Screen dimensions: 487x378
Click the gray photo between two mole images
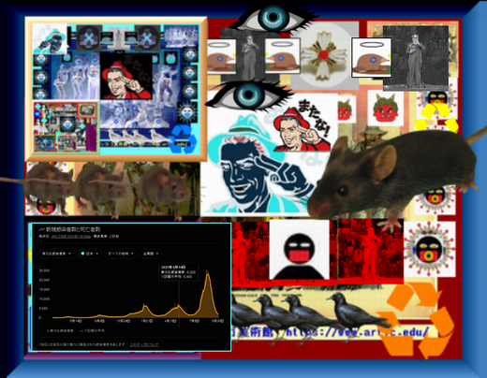click(250, 55)
